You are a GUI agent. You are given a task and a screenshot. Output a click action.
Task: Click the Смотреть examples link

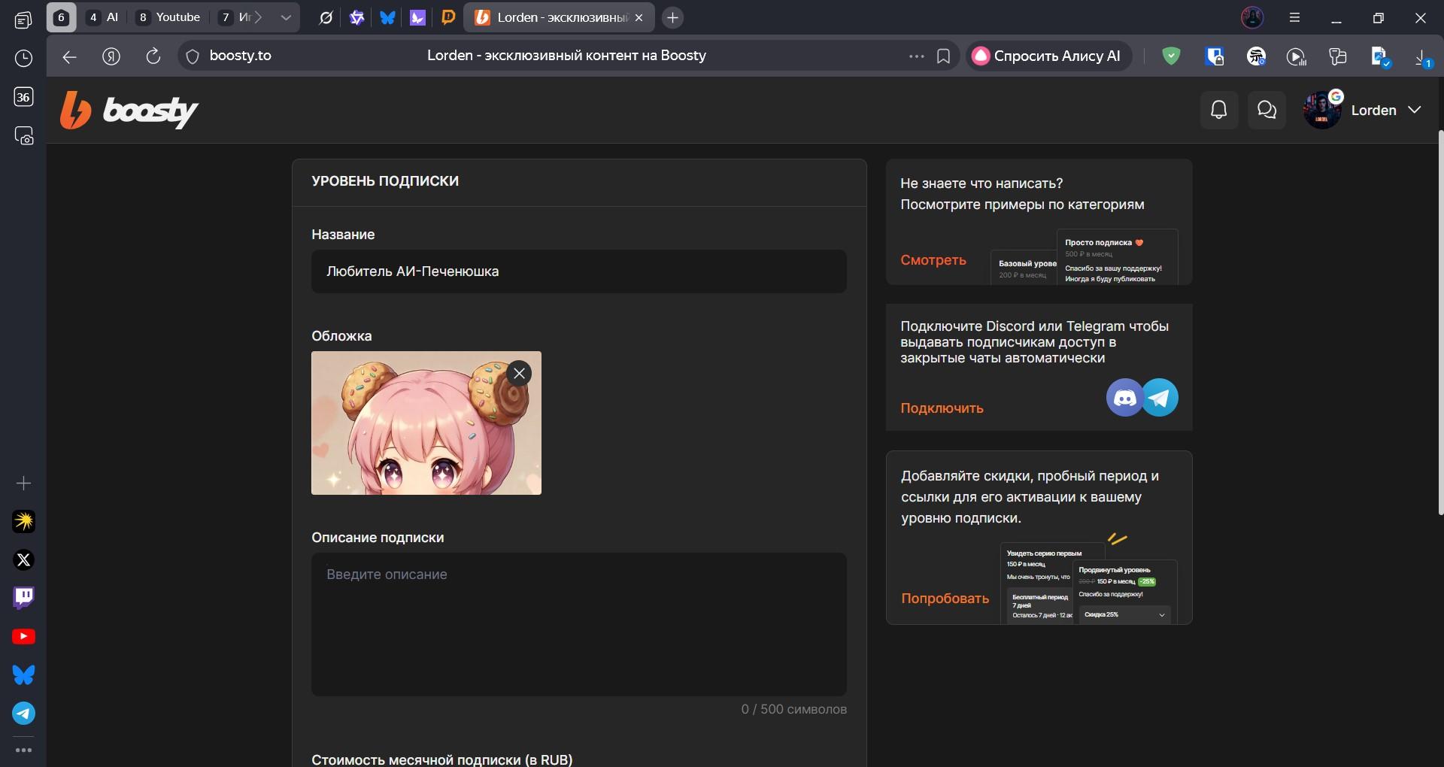933,260
